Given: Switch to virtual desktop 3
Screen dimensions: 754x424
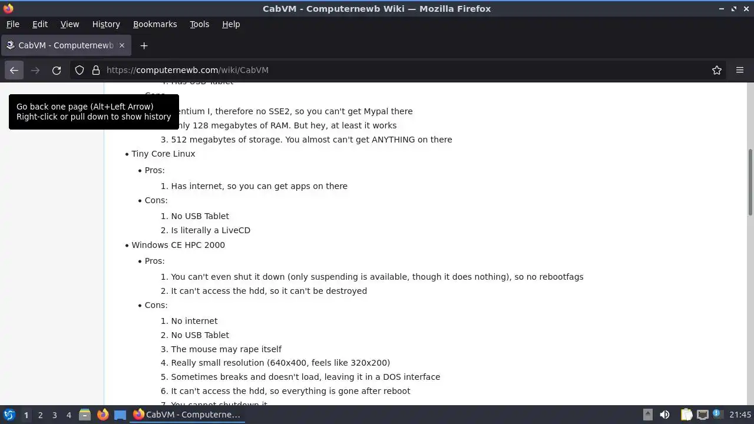Looking at the screenshot, I should [54, 415].
